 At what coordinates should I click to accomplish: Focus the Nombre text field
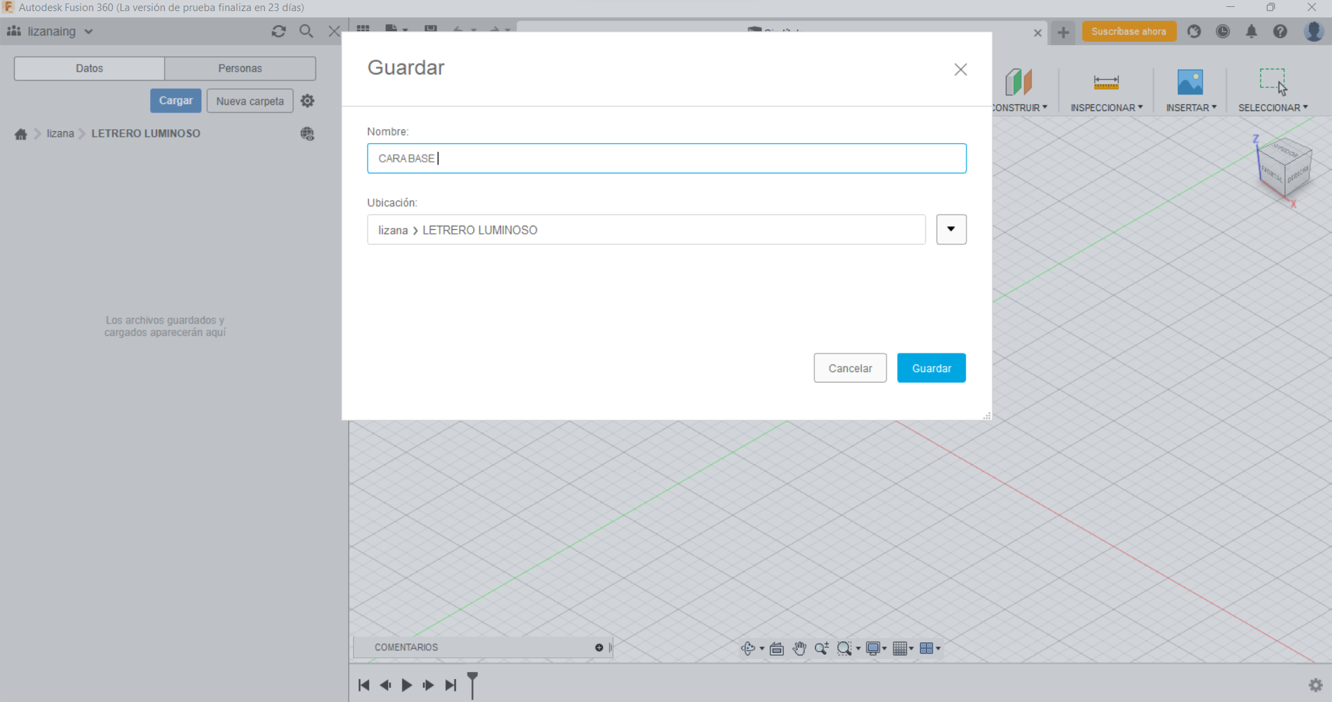point(666,158)
